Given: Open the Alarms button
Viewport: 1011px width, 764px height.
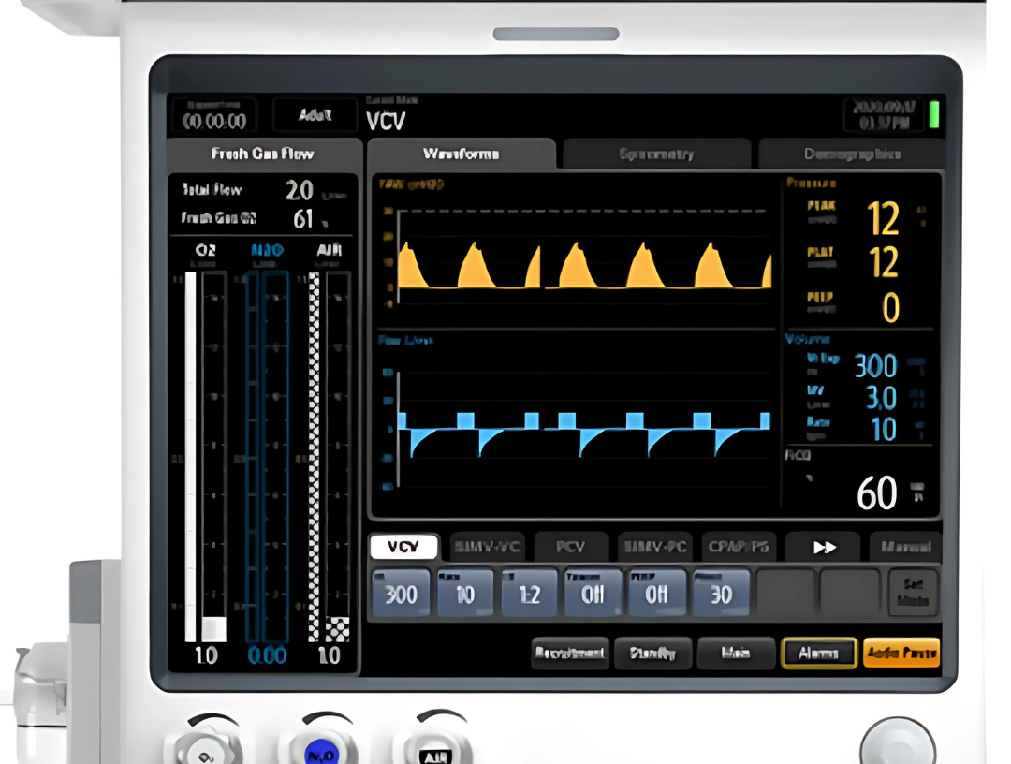Looking at the screenshot, I should pos(818,654).
